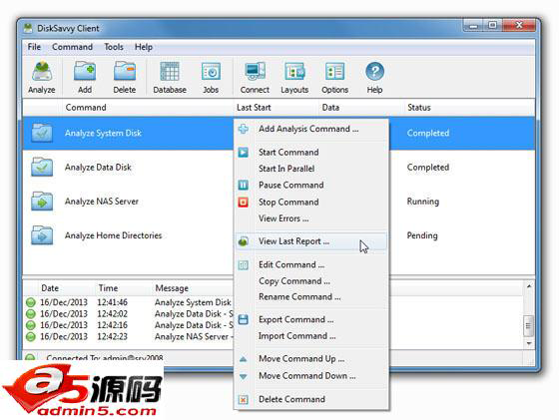The height and width of the screenshot is (420, 559).
Task: Click the Analyze System Disk folder icon
Action: pyautogui.click(x=42, y=133)
